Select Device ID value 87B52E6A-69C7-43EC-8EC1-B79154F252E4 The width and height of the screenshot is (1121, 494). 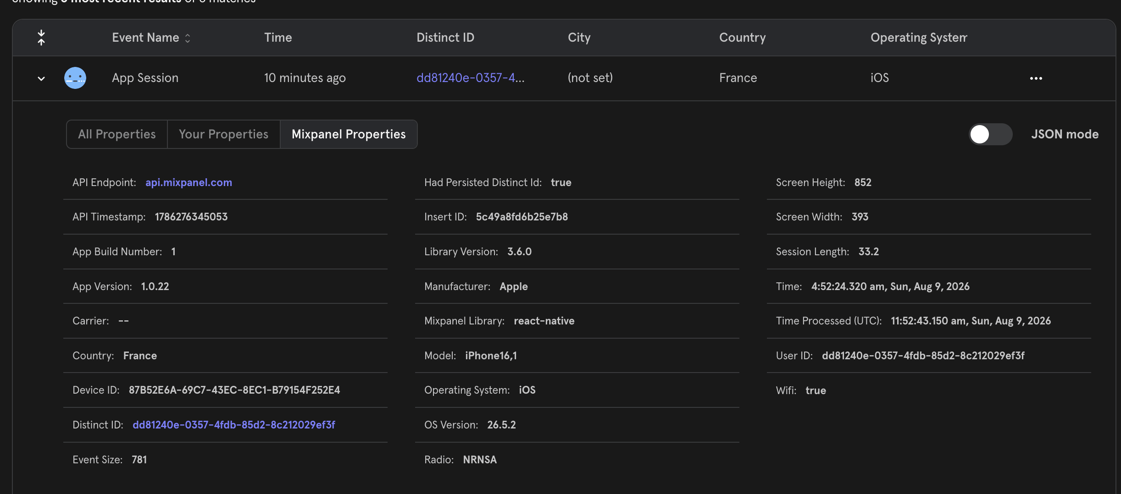[234, 390]
